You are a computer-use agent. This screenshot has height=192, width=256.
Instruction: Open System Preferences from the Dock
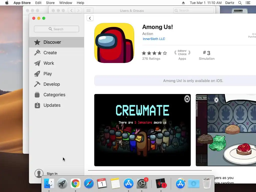click(x=142, y=183)
